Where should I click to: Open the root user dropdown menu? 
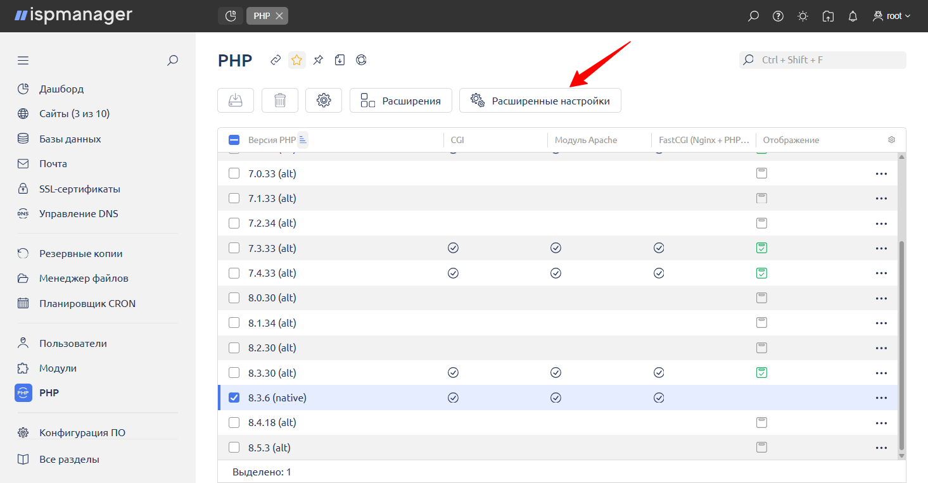coord(891,16)
